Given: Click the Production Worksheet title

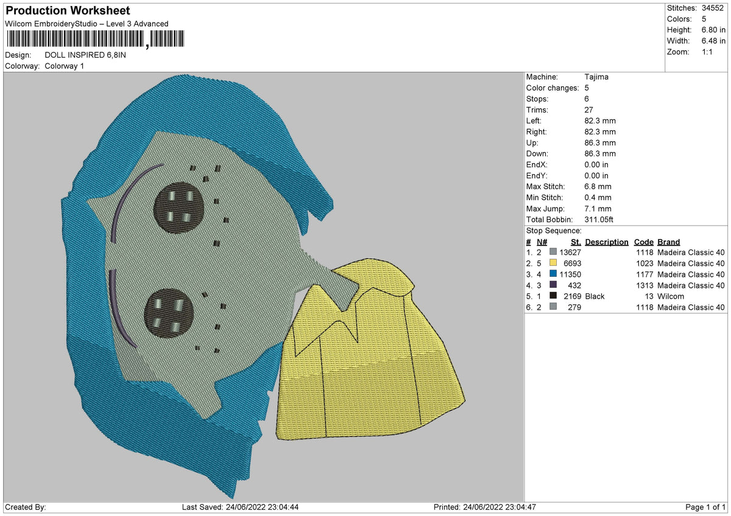Looking at the screenshot, I should point(68,11).
